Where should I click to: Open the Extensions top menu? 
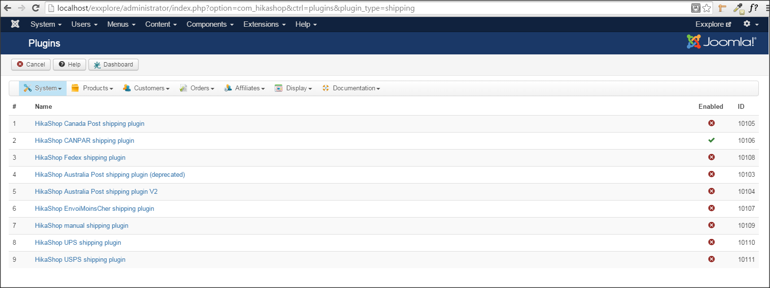[264, 24]
